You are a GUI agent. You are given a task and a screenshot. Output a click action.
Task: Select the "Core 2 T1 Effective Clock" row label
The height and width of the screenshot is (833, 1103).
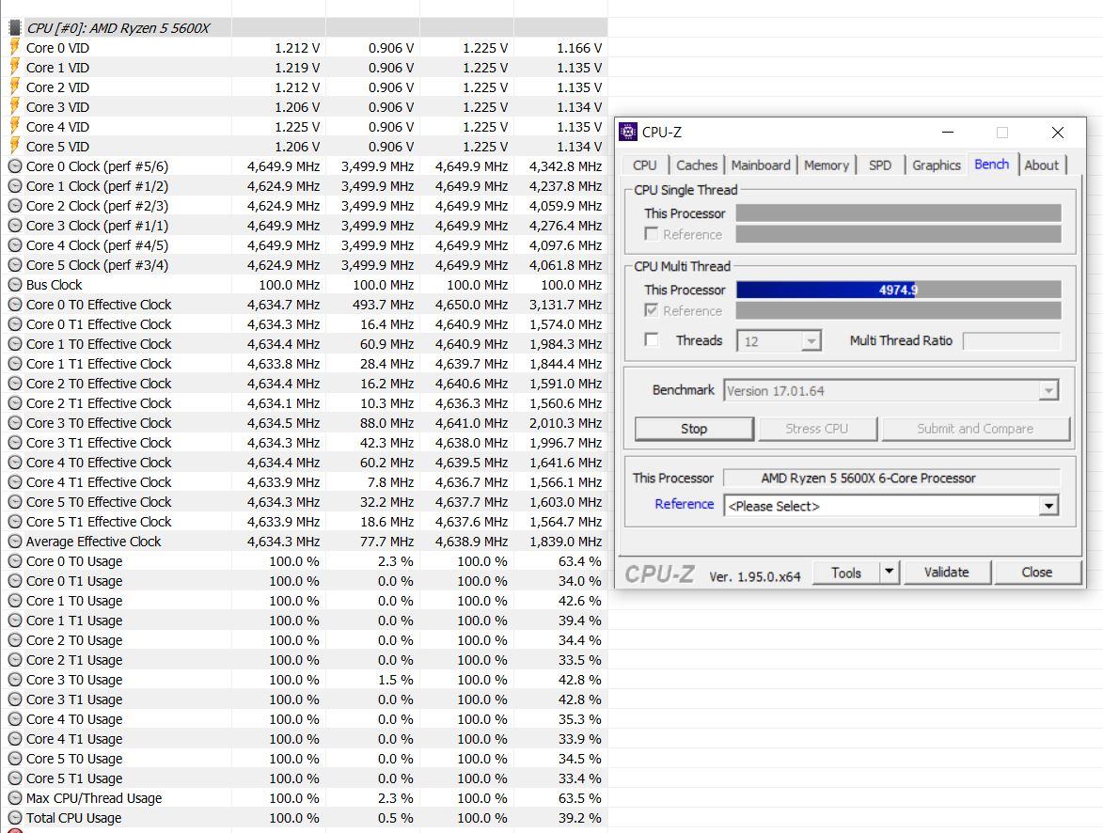(99, 403)
